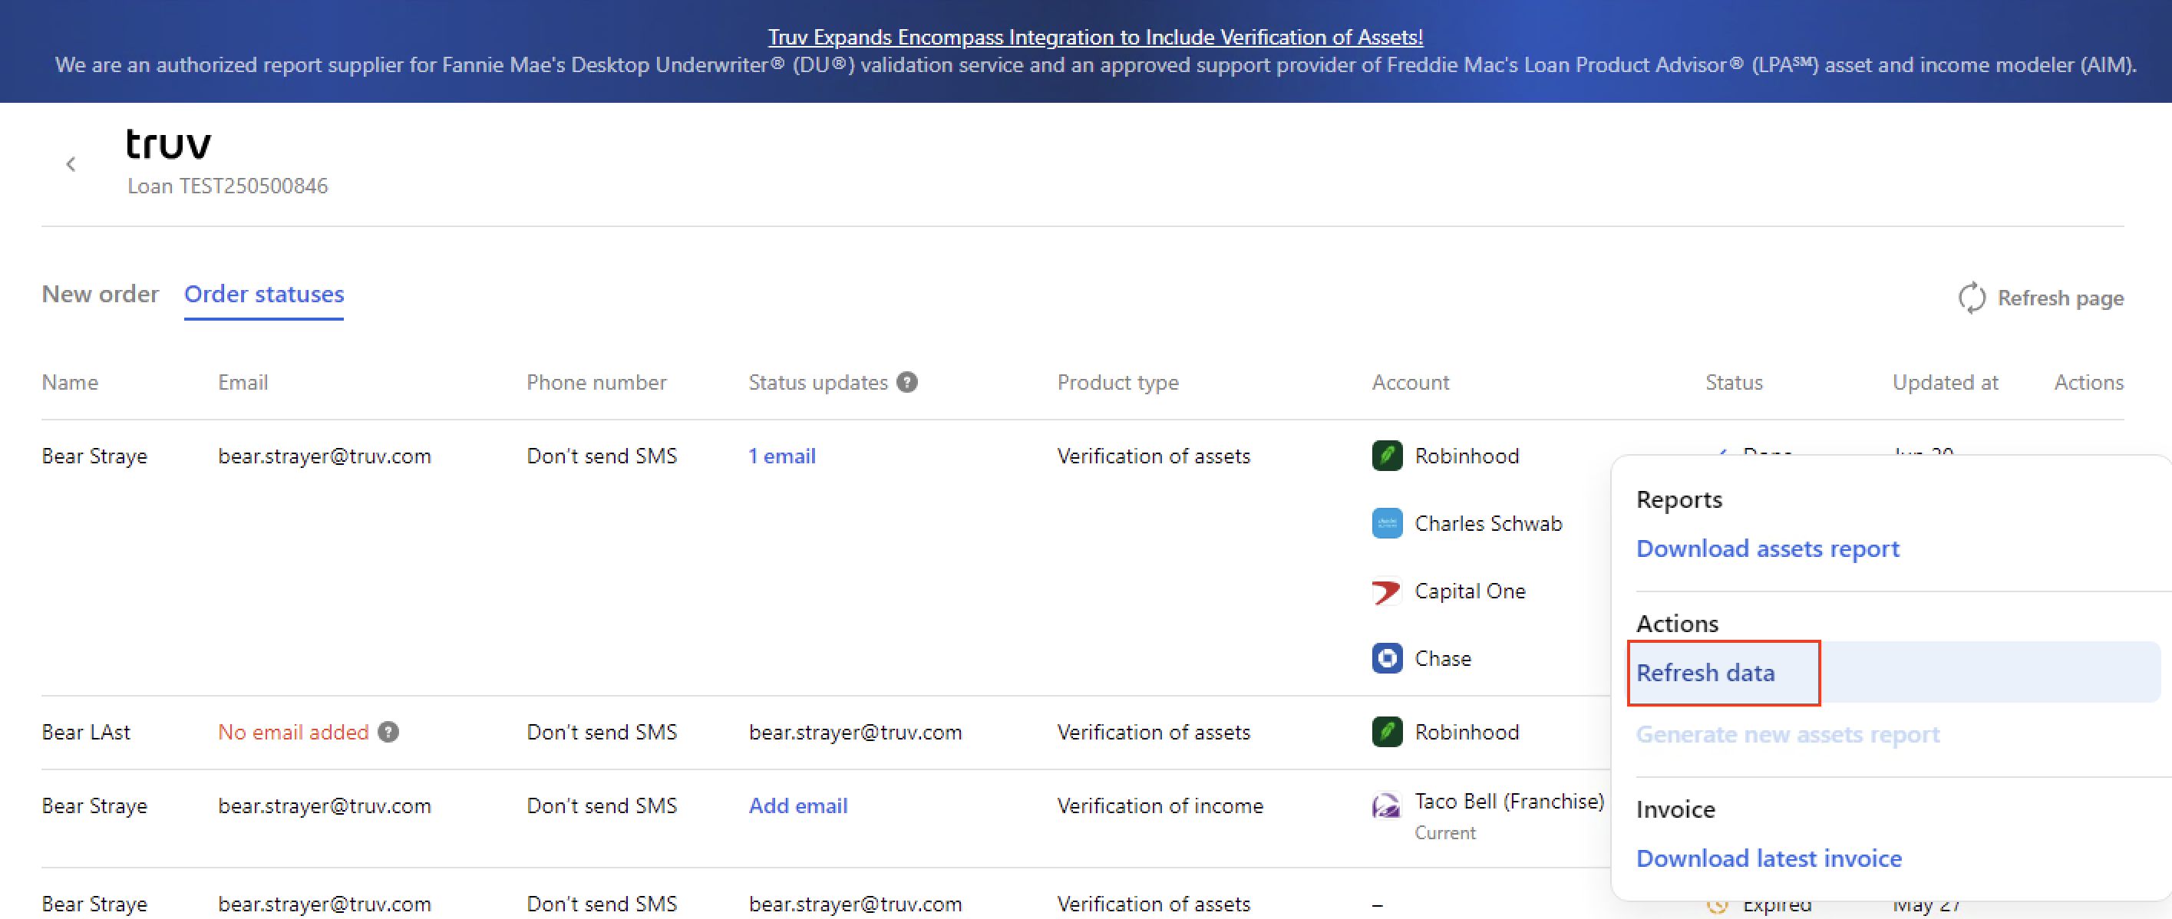Click the Bear LAst name cell

(86, 732)
